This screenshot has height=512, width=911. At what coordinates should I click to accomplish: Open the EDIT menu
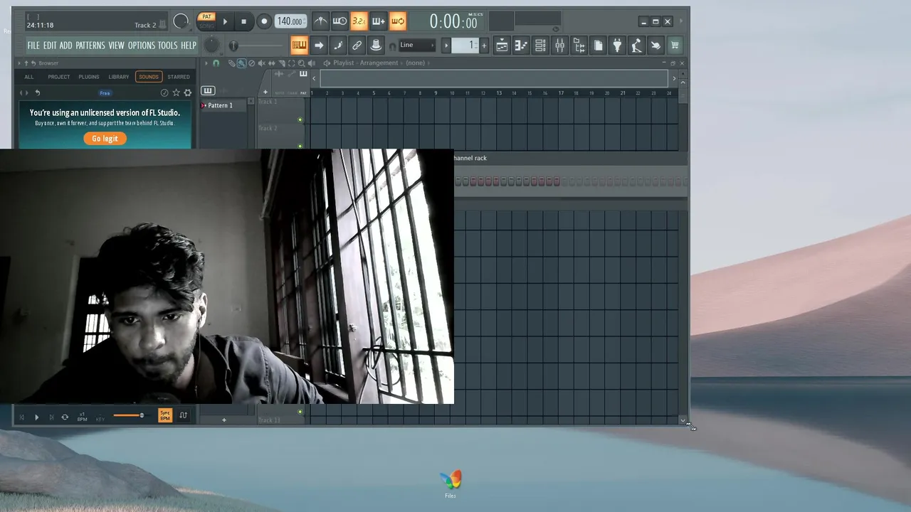(50, 46)
